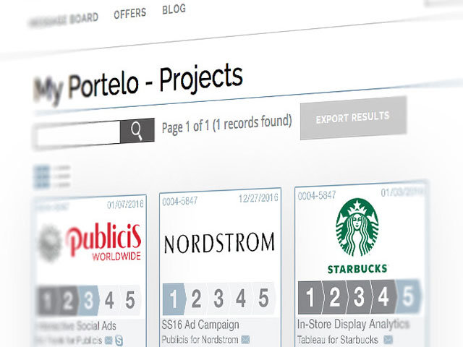Click mail icon beside Tableau for Starbucks
Screen dimensions: 463x347
tap(388, 339)
